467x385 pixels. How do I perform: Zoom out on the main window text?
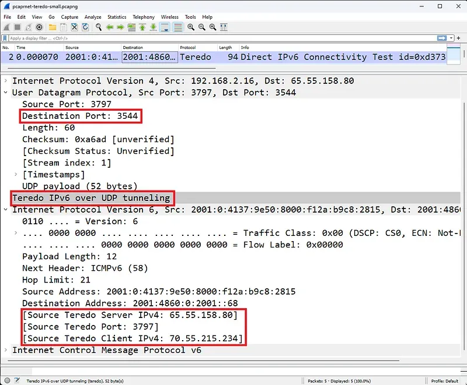(x=201, y=27)
